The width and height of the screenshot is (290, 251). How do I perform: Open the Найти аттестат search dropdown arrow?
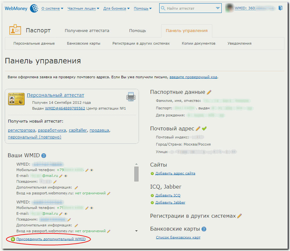pyautogui.click(x=217, y=8)
